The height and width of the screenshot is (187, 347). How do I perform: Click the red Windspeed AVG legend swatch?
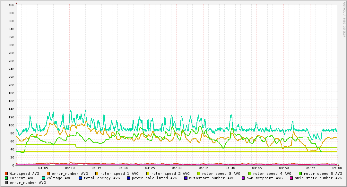(x=6, y=174)
